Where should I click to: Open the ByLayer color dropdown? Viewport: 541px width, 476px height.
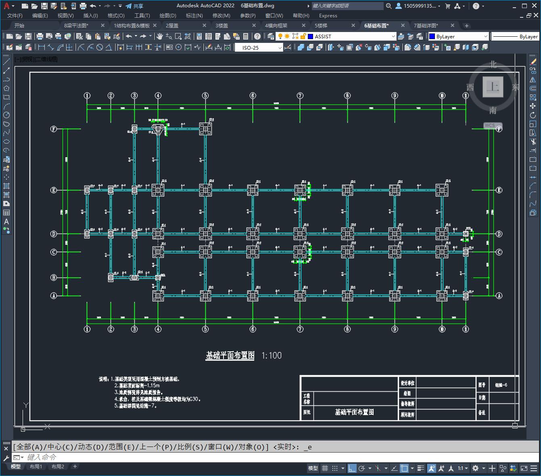tap(485, 36)
